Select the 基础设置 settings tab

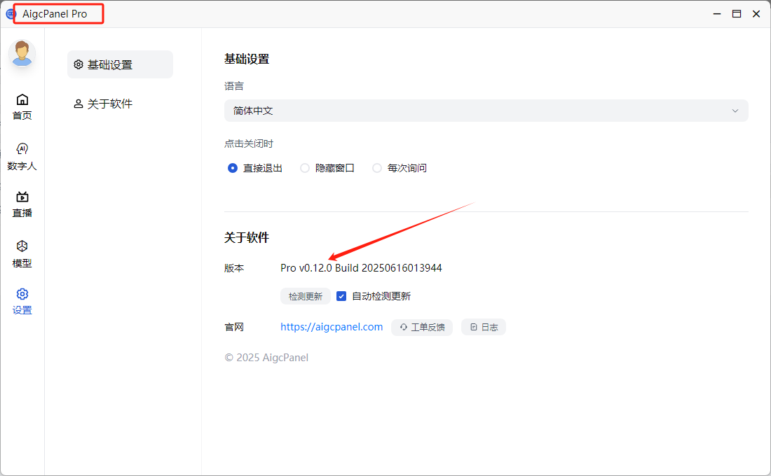tap(120, 64)
